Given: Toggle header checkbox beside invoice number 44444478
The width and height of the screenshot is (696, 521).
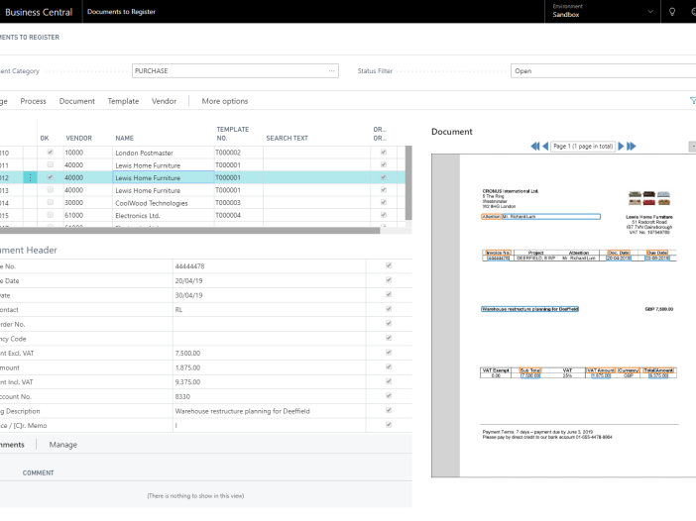Looking at the screenshot, I should coord(389,265).
